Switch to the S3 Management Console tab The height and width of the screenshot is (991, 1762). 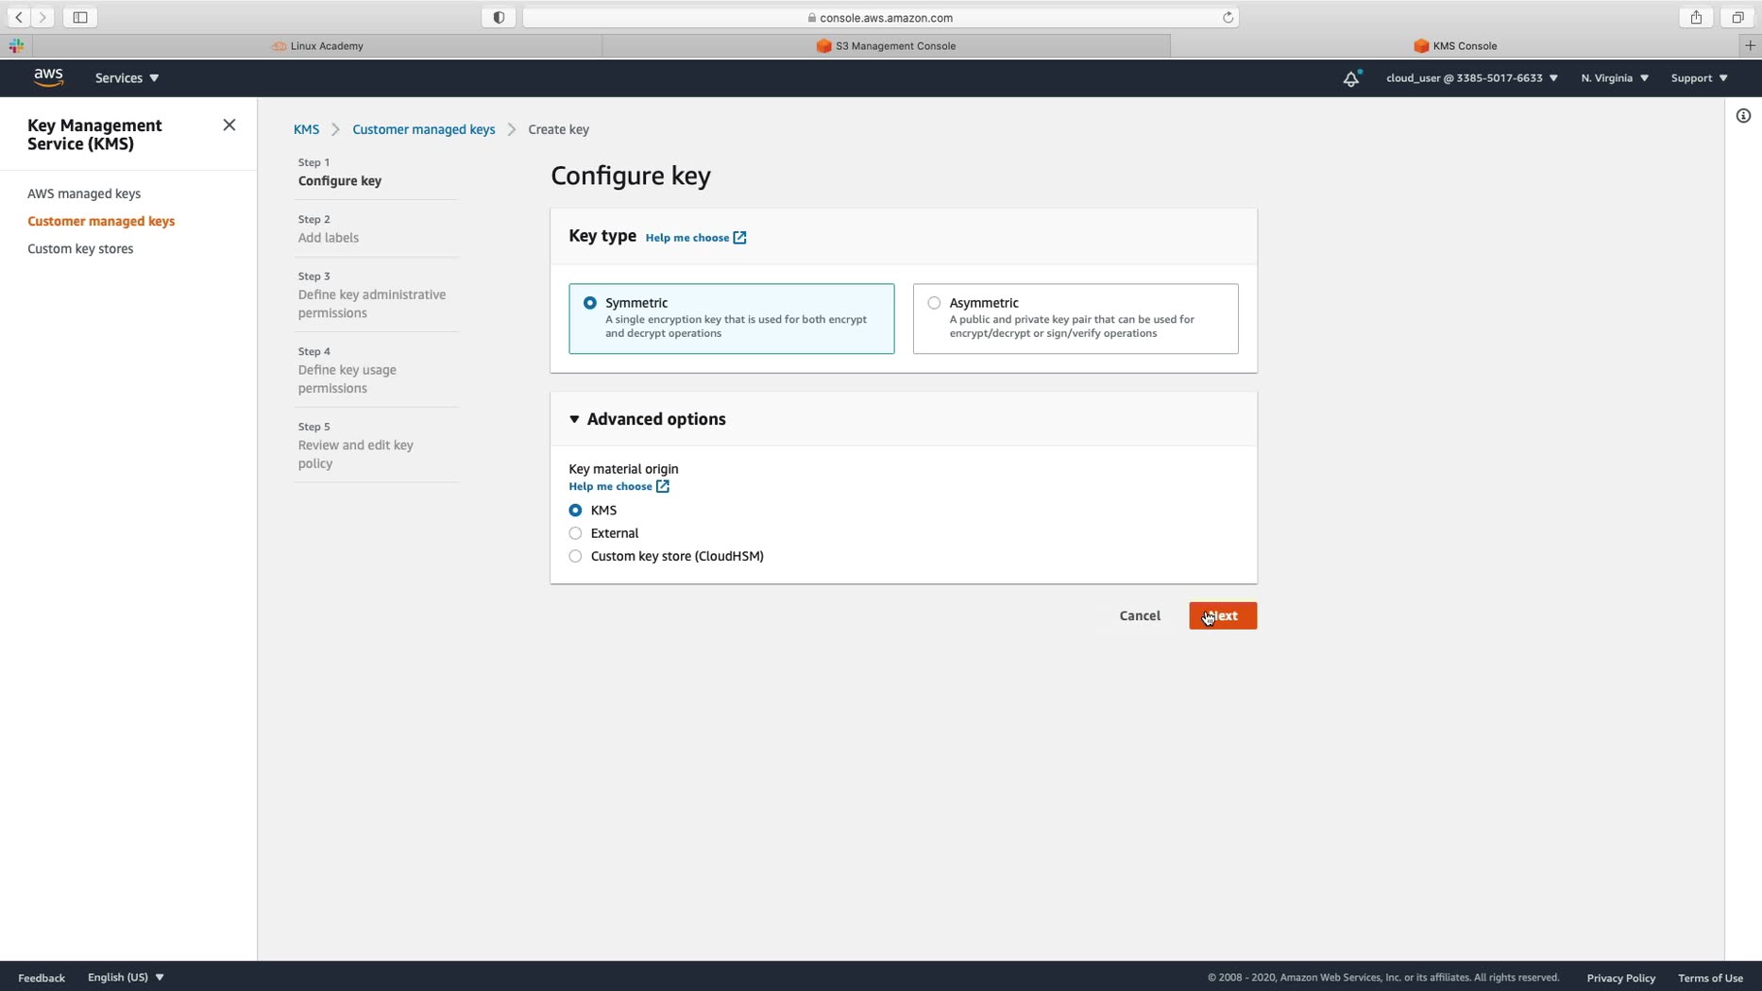click(886, 45)
